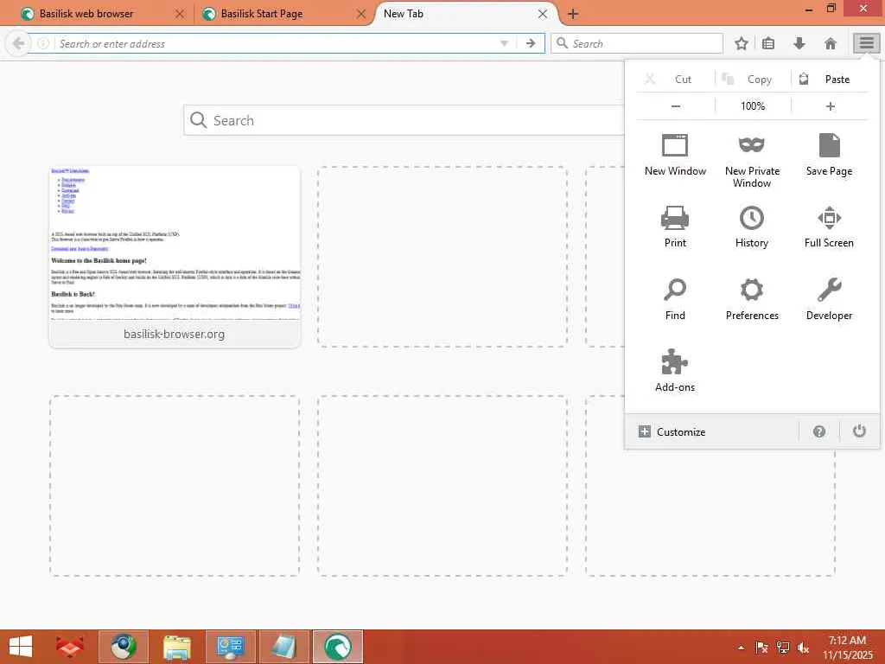The width and height of the screenshot is (885, 664).
Task: Open the Add-ons puzzle icon
Action: [675, 362]
